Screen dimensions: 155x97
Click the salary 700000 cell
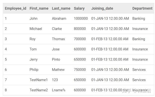click(80, 39)
